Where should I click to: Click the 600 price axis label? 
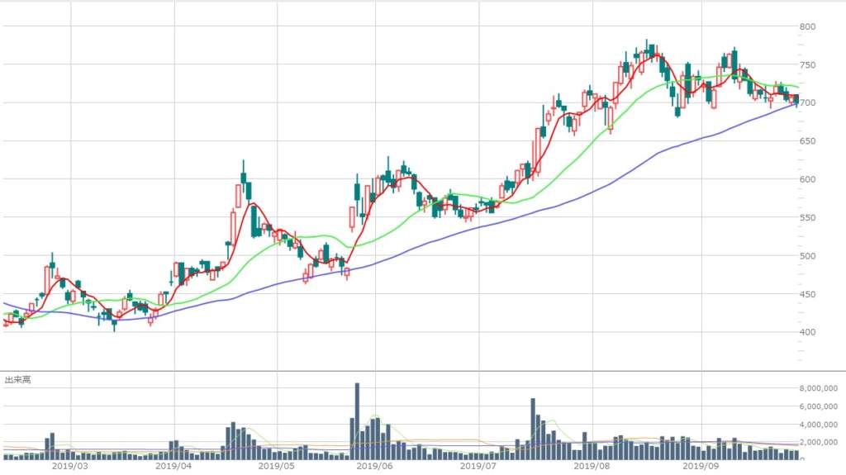pyautogui.click(x=807, y=179)
